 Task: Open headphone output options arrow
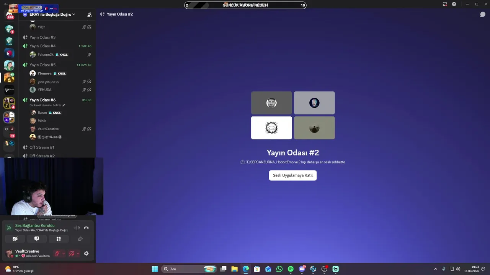point(78,253)
